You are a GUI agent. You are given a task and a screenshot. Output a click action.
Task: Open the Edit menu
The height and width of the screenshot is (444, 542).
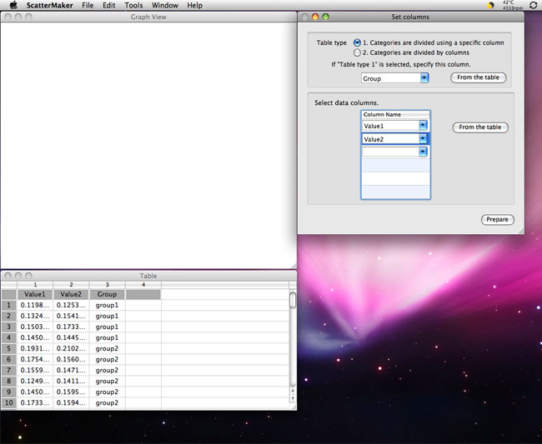[109, 5]
